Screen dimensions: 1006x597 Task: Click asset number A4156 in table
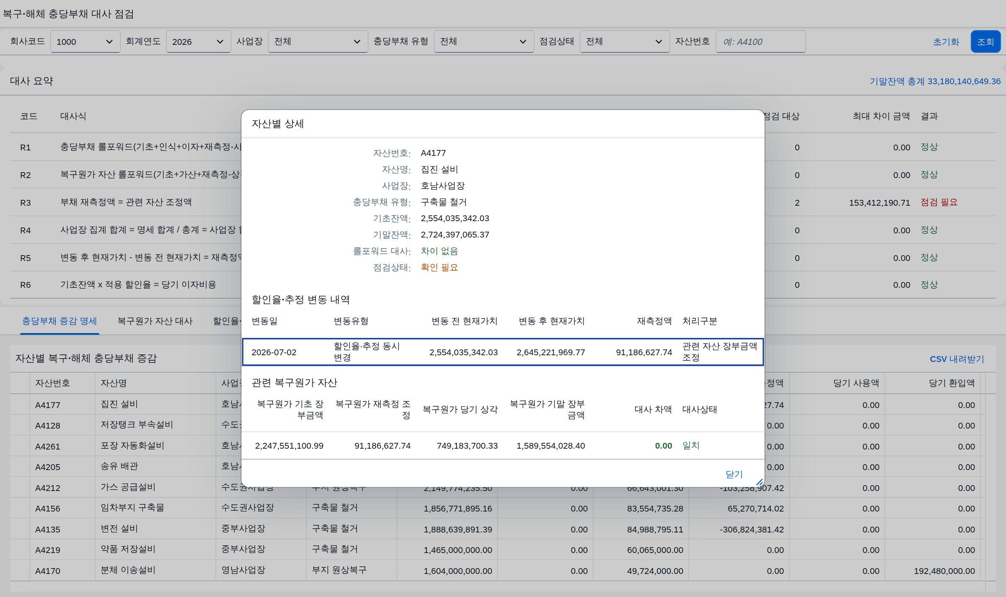click(x=48, y=509)
